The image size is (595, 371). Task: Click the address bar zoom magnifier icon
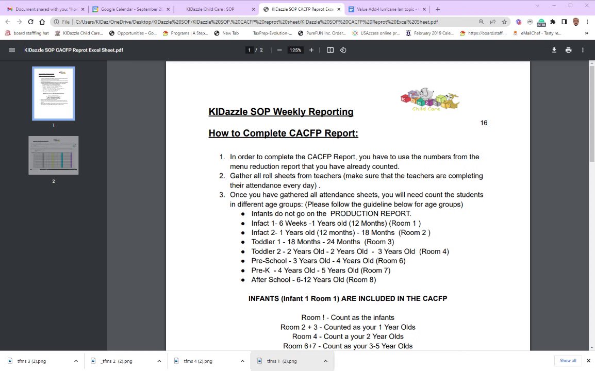(481, 22)
